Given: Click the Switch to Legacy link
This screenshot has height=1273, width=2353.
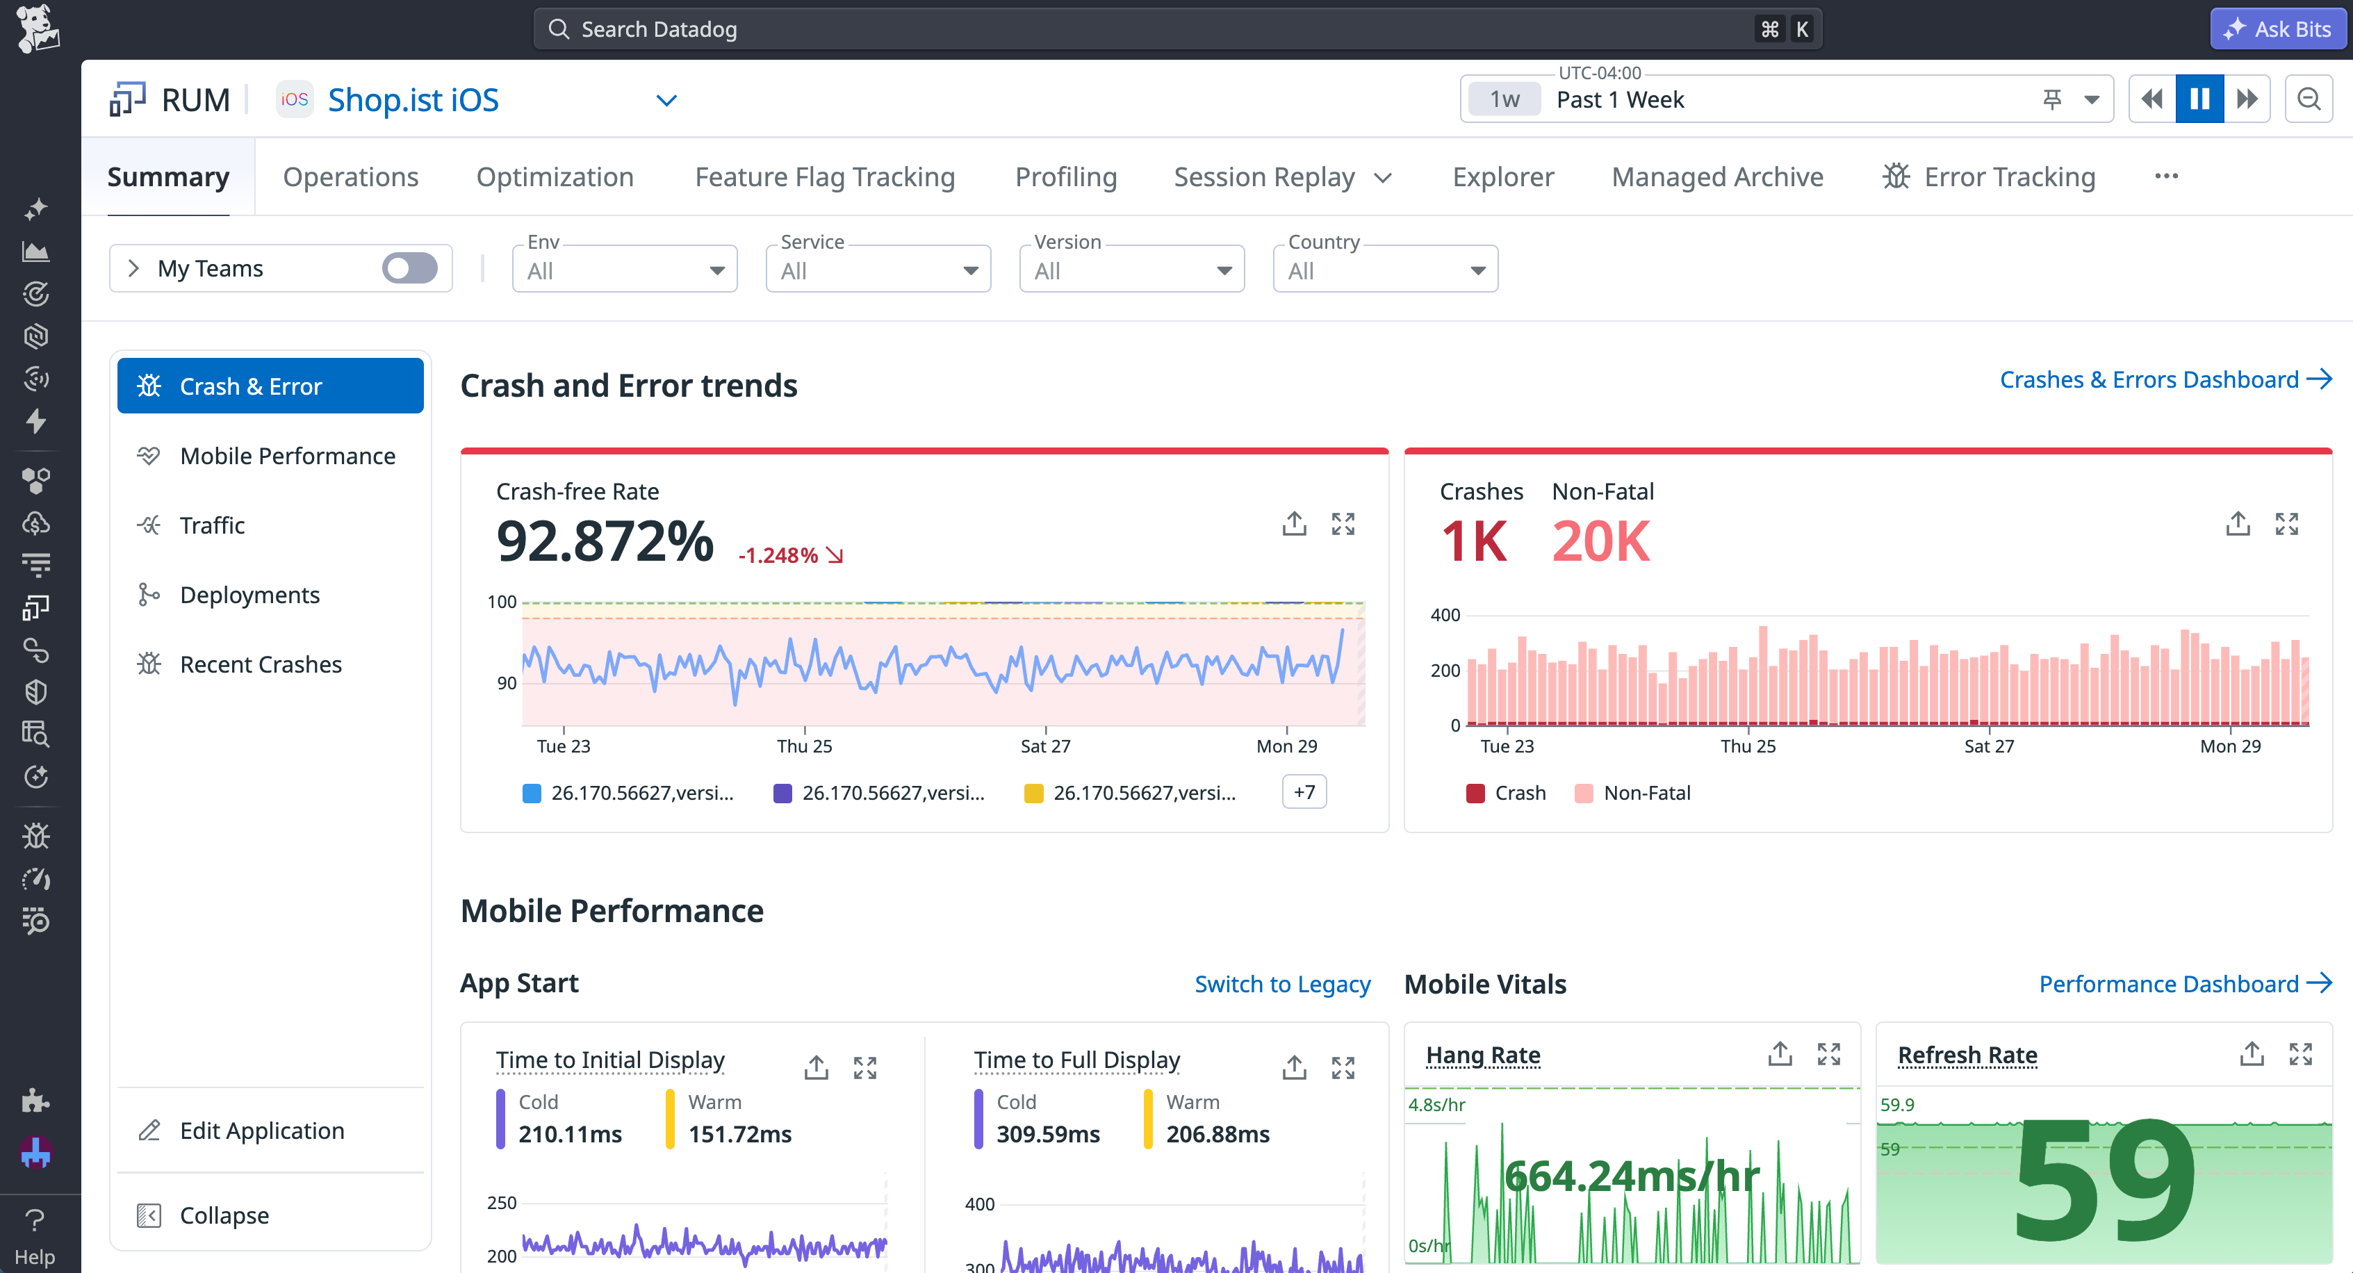Looking at the screenshot, I should point(1282,983).
